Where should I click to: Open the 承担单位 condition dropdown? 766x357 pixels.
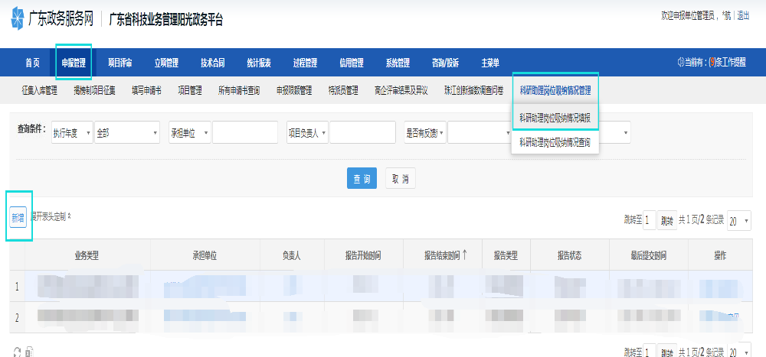pos(188,133)
